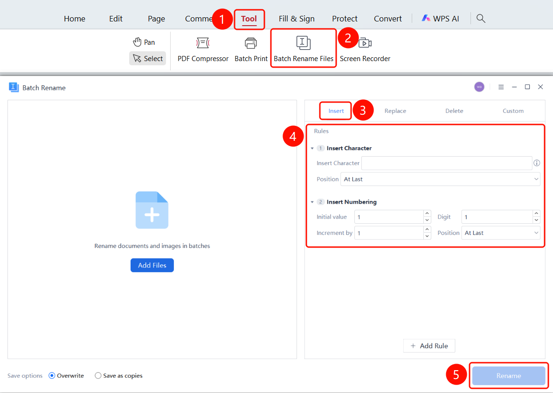Click the search magnifier icon
Image resolution: width=553 pixels, height=393 pixels.
click(481, 18)
